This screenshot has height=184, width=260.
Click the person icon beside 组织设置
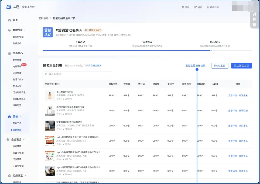(9, 176)
